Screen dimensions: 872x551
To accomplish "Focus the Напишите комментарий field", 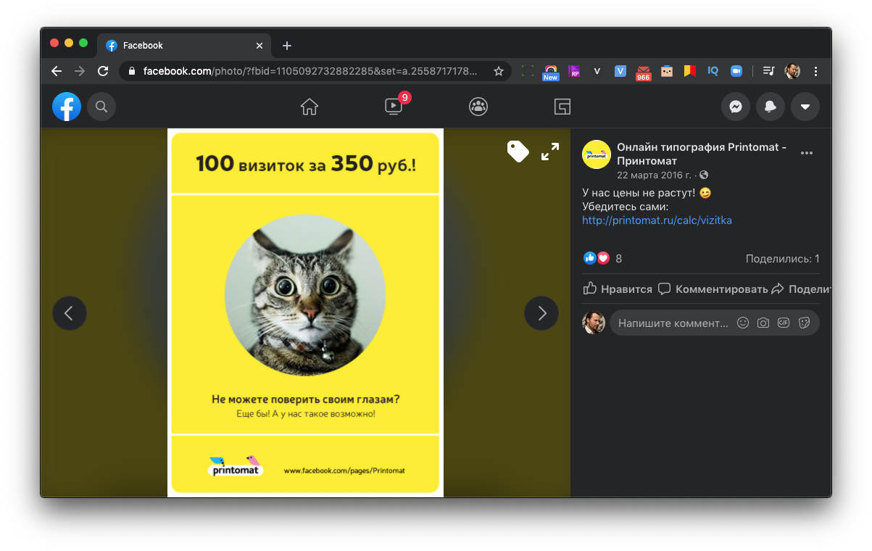I will (673, 323).
